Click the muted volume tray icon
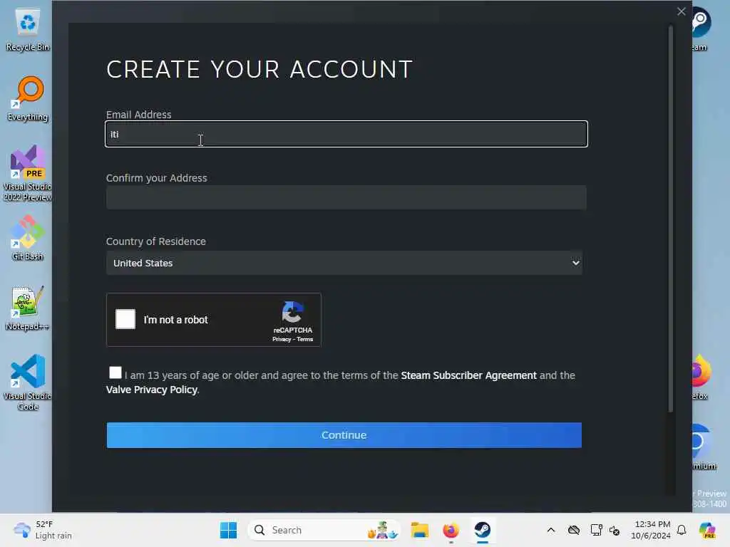The image size is (730, 547). click(x=615, y=530)
